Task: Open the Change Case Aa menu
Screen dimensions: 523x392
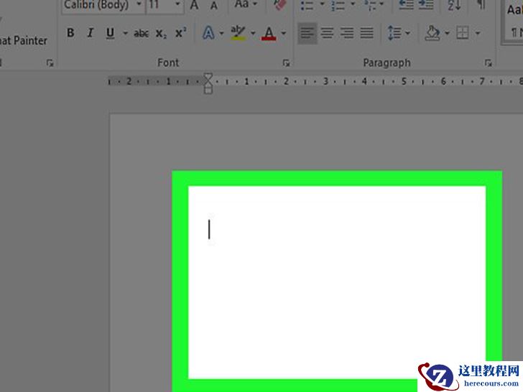Action: 246,4
